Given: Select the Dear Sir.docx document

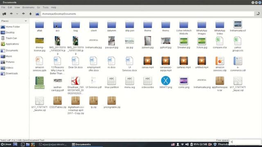Looking at the screenshot, I should coord(75,62).
